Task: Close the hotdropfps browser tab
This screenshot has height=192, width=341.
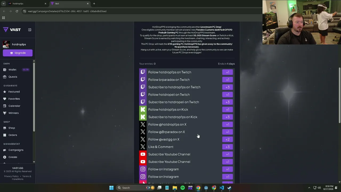Action: point(45,3)
